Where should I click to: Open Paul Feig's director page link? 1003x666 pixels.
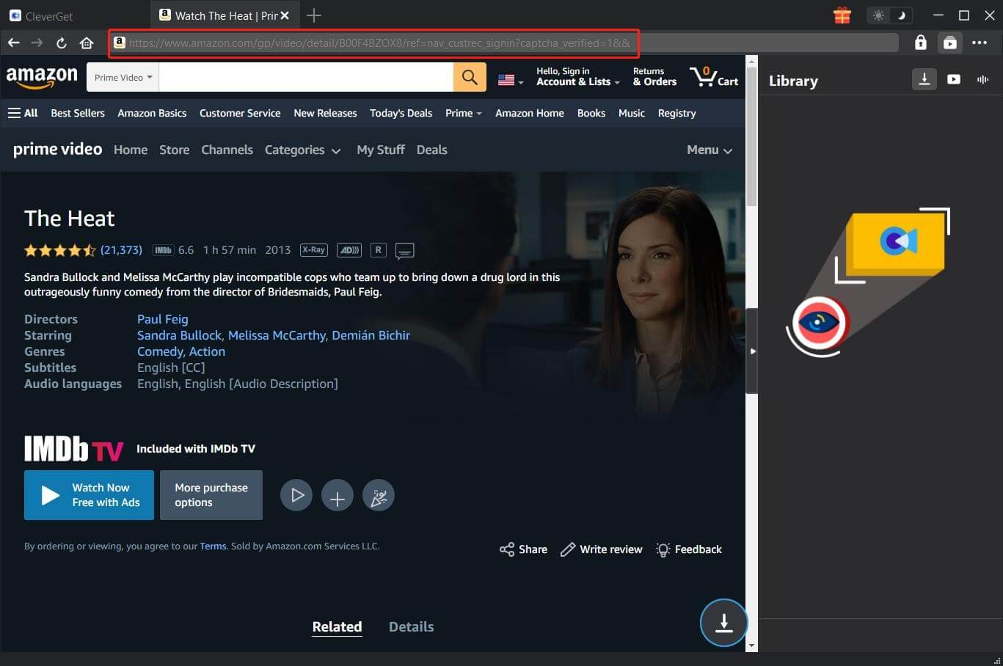click(x=162, y=319)
